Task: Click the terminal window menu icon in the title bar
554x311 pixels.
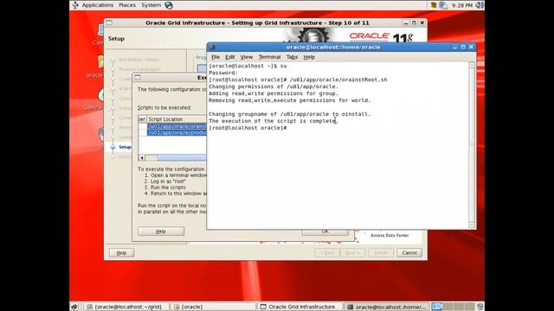Action: tap(212, 48)
